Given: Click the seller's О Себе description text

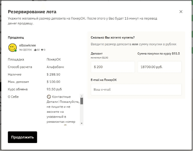Looking at the screenshot, I should 63,109.
